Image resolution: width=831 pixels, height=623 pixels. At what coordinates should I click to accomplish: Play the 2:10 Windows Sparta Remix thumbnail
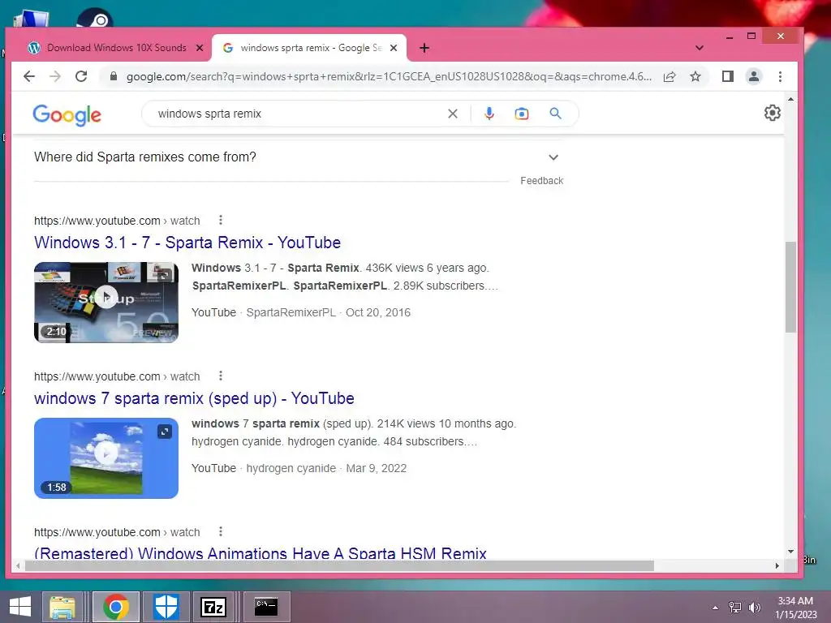106,303
